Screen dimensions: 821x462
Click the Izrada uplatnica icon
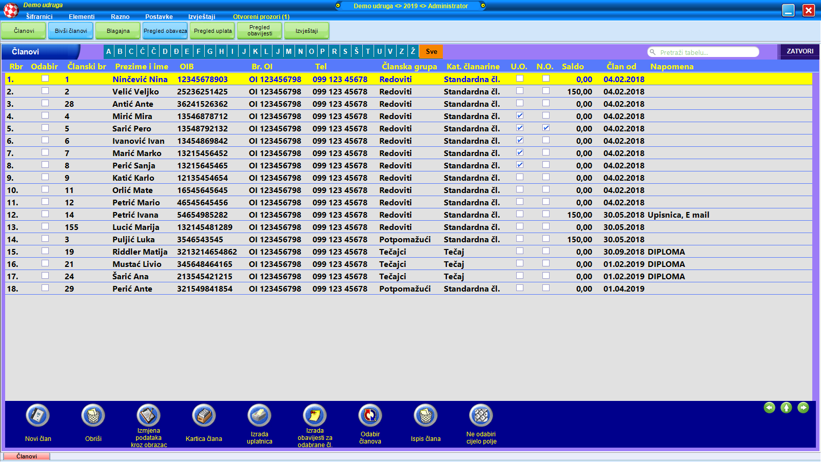[259, 416]
